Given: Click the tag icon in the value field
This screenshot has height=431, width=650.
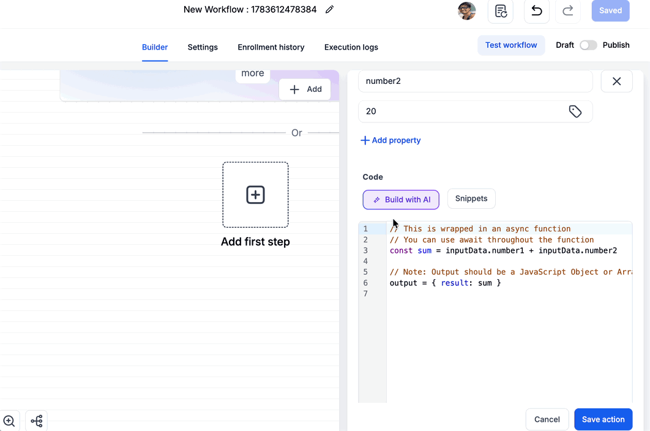Looking at the screenshot, I should point(575,111).
